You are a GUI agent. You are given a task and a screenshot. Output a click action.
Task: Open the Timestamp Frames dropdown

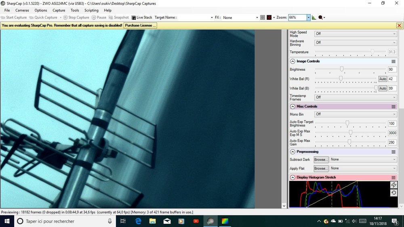[x=355, y=97]
